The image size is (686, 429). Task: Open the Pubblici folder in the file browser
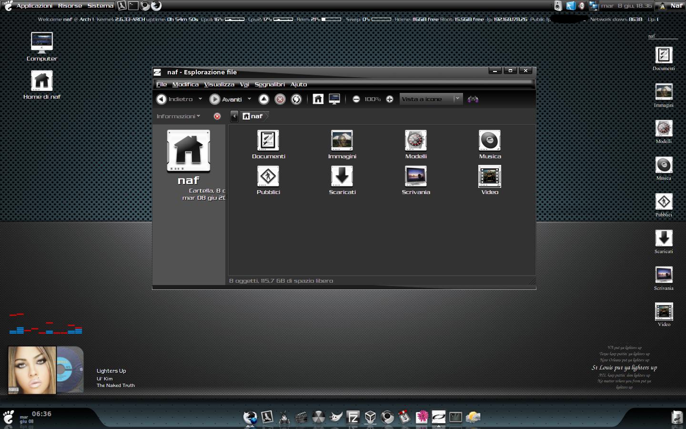point(268,180)
